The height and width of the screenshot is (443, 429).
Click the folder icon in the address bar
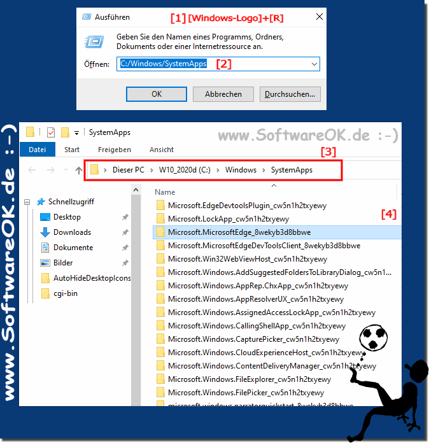pos(94,169)
